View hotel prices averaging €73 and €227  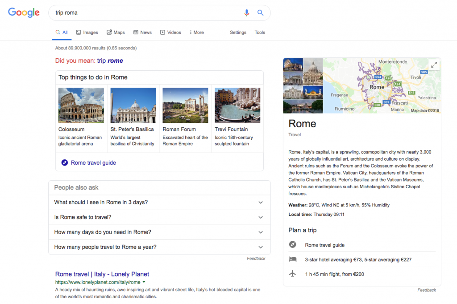point(358,259)
